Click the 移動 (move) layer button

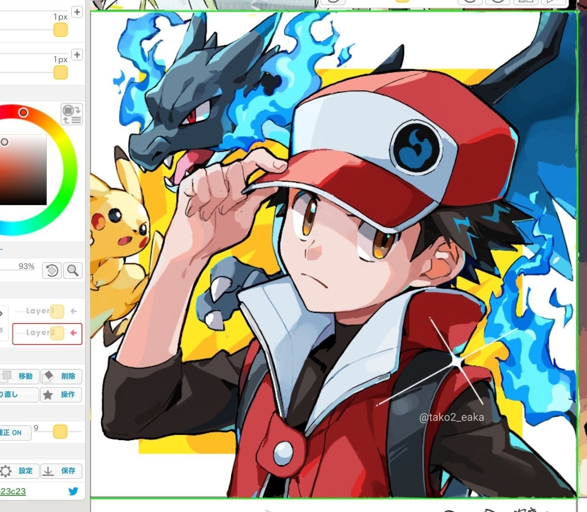click(x=19, y=376)
